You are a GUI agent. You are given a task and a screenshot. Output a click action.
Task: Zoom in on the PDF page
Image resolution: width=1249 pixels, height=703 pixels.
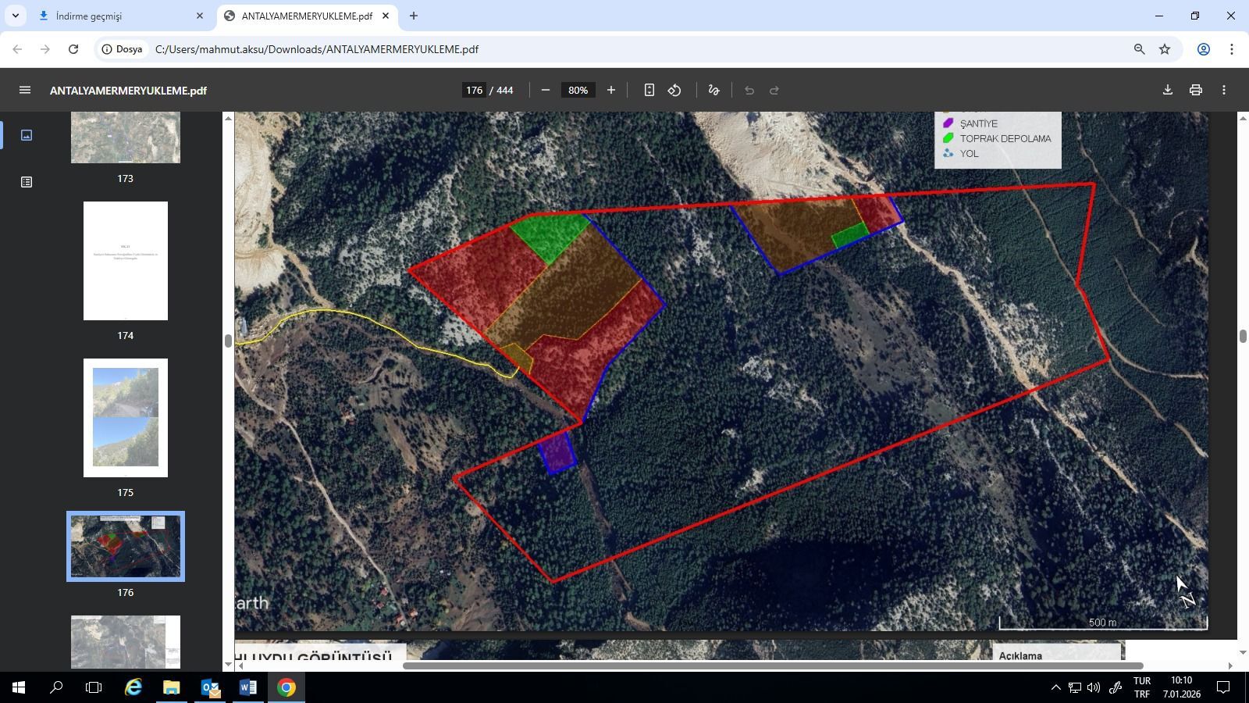[x=611, y=91]
